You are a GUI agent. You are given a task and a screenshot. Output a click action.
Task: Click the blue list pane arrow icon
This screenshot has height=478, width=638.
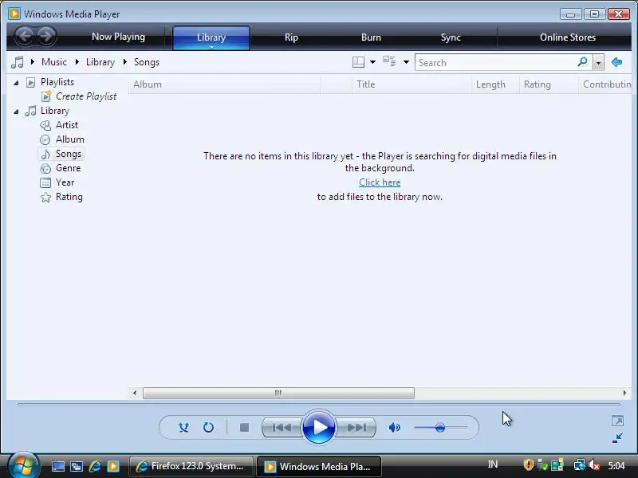tap(616, 62)
